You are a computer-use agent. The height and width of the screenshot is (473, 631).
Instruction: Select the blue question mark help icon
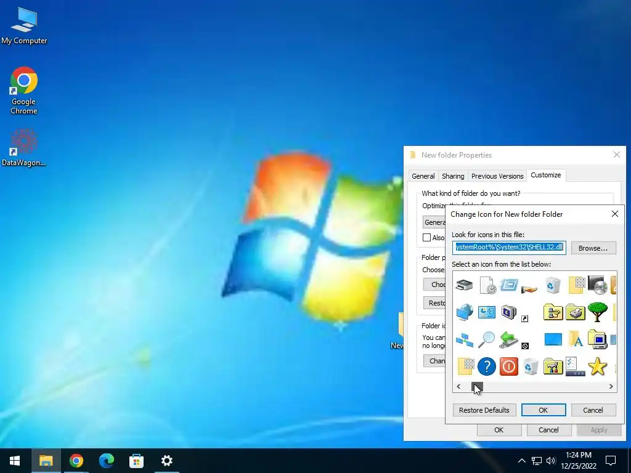pyautogui.click(x=487, y=366)
